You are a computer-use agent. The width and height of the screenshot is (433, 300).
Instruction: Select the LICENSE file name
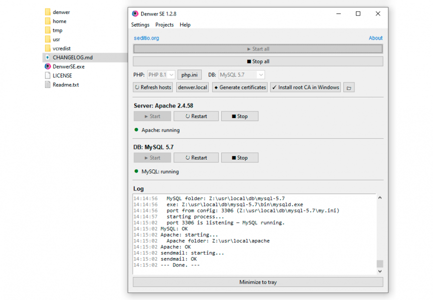tap(63, 75)
